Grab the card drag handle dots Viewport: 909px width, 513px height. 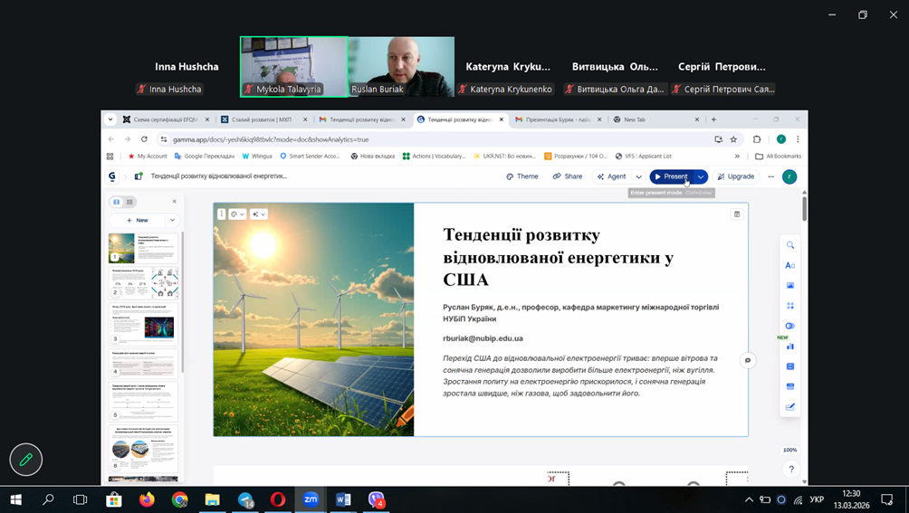[x=222, y=214]
